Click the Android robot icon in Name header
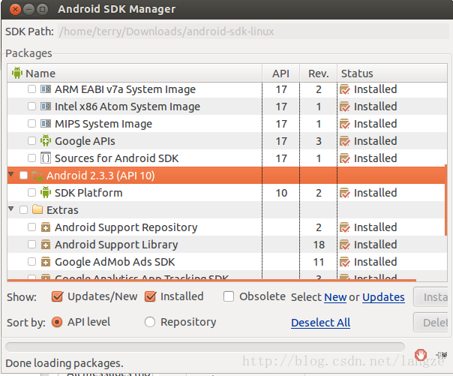The image size is (453, 376). pyautogui.click(x=17, y=73)
